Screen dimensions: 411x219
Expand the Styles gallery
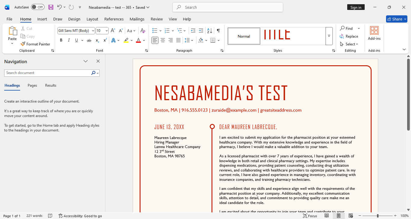[x=329, y=36]
